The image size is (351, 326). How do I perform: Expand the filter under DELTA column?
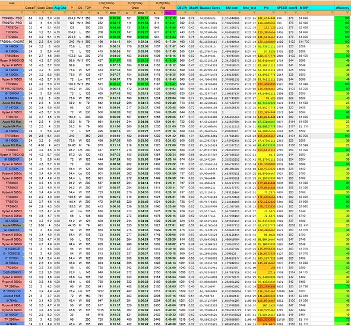[185, 12]
